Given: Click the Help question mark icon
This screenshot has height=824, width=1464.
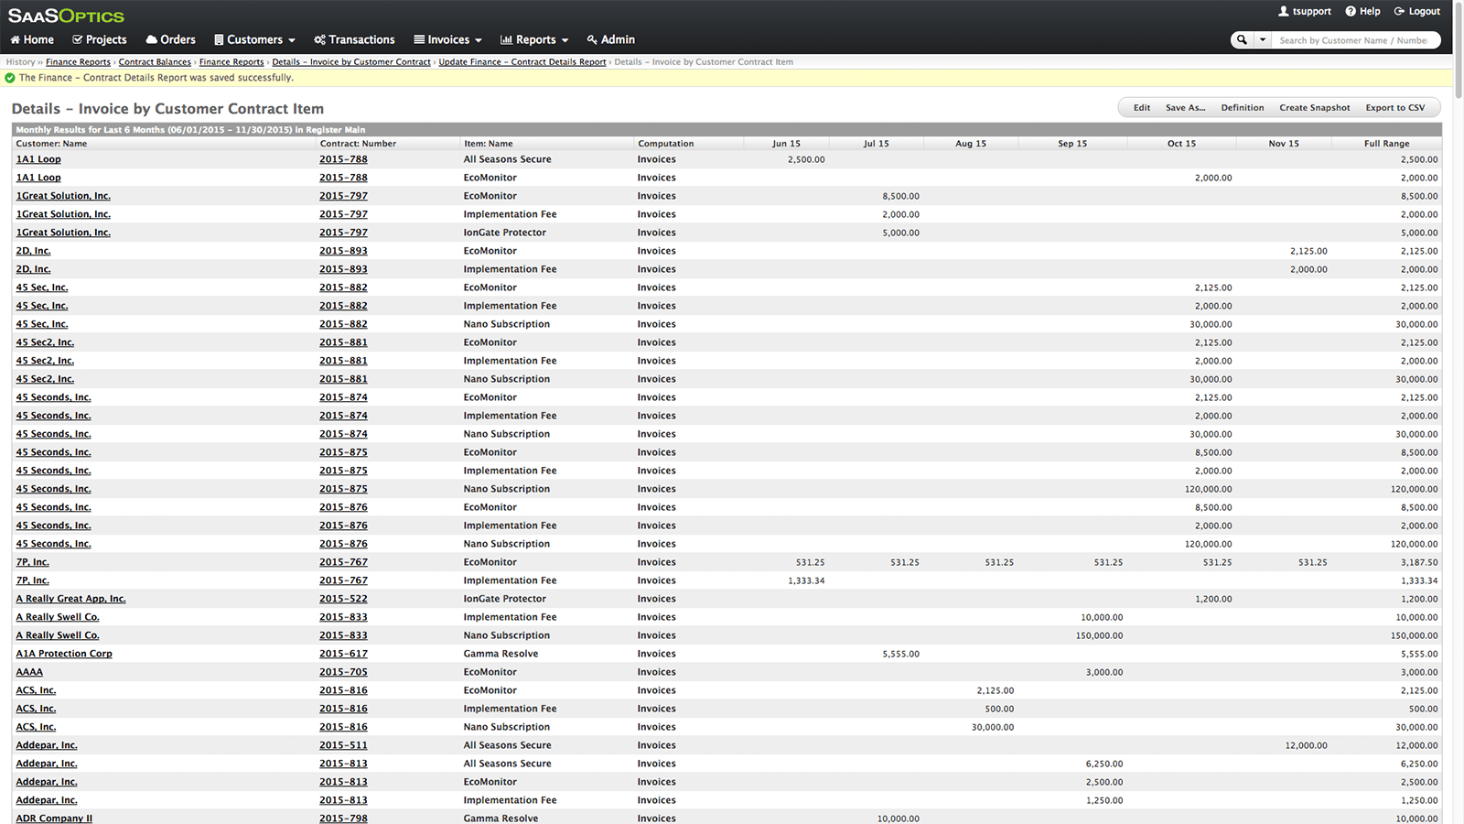Looking at the screenshot, I should pyautogui.click(x=1351, y=11).
